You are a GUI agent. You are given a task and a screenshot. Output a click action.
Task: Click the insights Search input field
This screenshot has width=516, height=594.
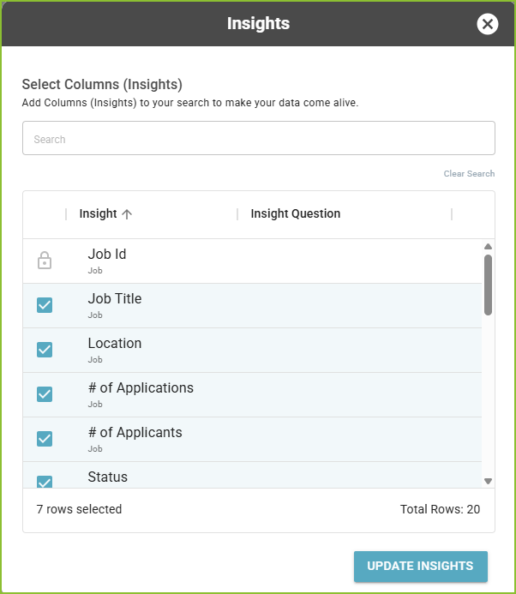pyautogui.click(x=259, y=138)
